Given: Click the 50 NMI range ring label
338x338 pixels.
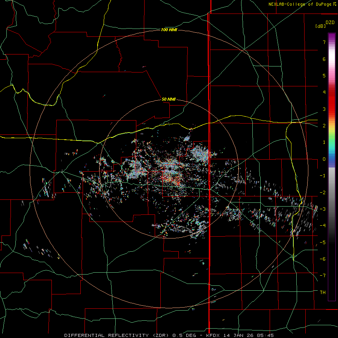Looking at the screenshot, I should (169, 100).
